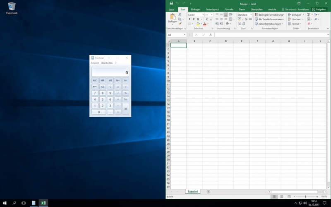Click the decrease font size icon

pyautogui.click(x=211, y=19)
